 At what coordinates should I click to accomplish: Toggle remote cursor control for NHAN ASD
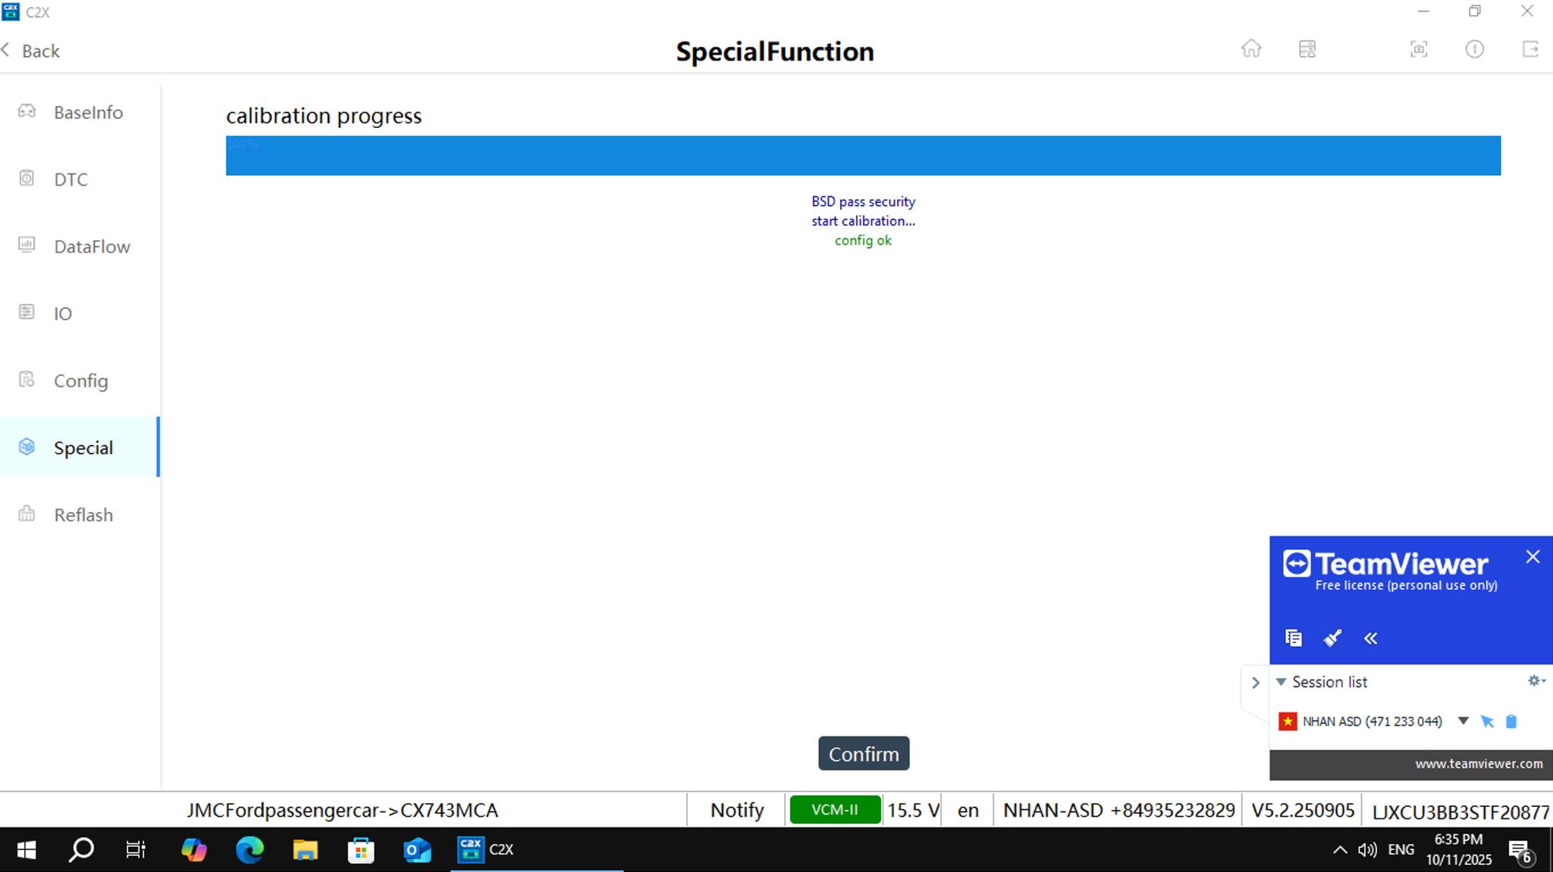coord(1487,721)
